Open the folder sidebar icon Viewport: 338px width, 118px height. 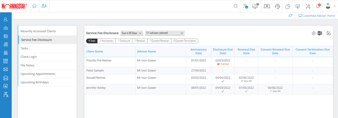pos(6,36)
